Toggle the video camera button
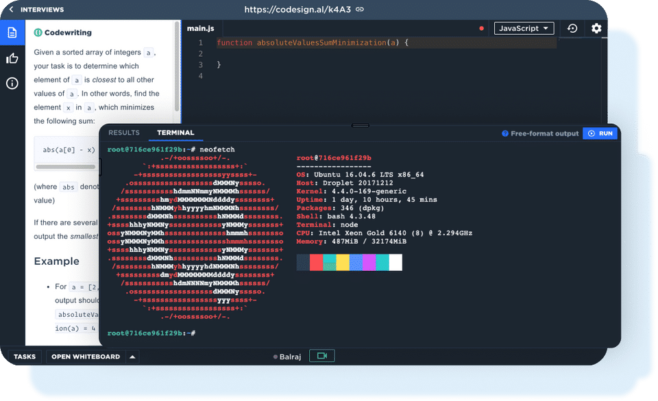Viewport: 658px width, 401px height. (x=322, y=356)
